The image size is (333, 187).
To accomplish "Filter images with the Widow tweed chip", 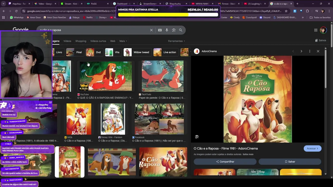I will pyautogui.click(x=137, y=52).
